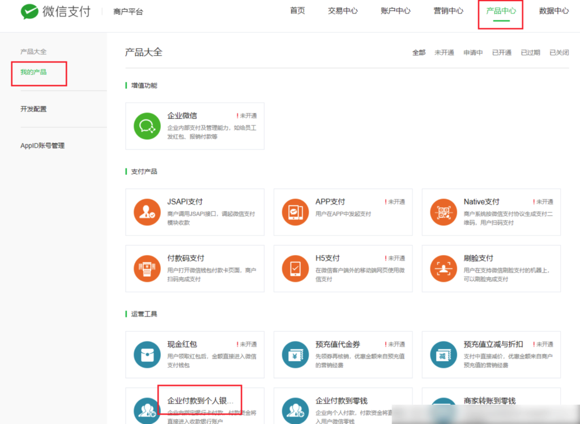
Task: Select the 预充值代金券 yuan coin icon
Action: [295, 355]
